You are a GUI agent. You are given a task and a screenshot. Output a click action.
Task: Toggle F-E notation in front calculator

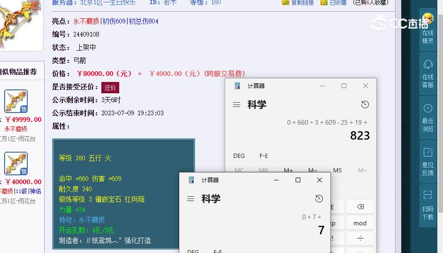pyautogui.click(x=218, y=251)
